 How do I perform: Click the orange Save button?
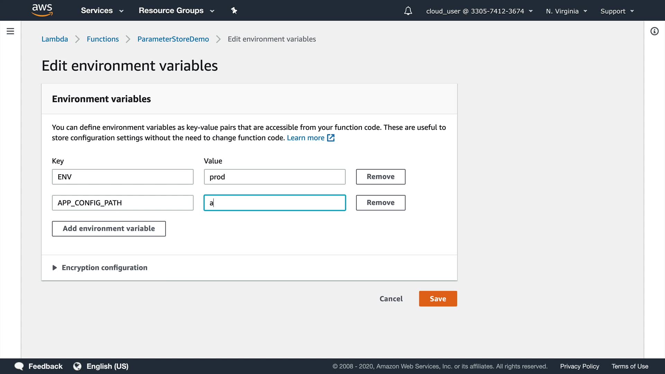(438, 299)
